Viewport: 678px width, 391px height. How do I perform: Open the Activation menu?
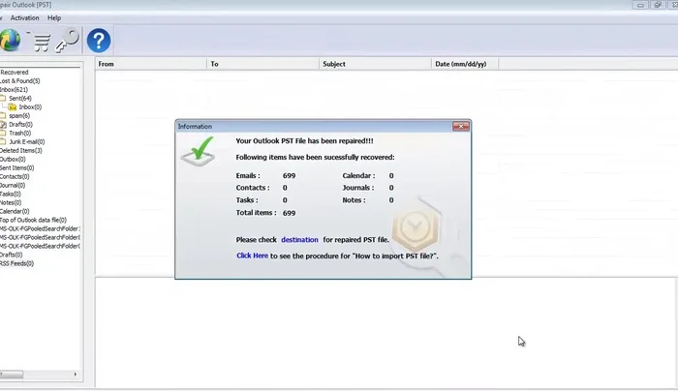tap(24, 17)
